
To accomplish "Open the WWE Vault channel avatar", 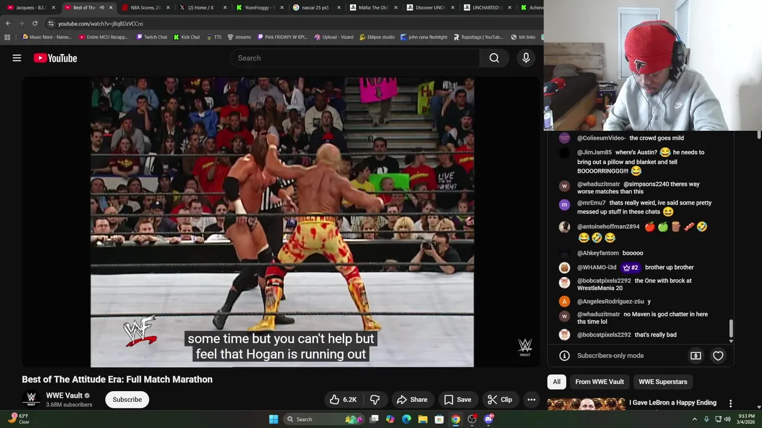I will pos(31,399).
